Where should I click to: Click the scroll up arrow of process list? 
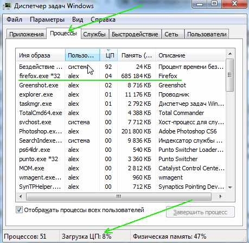(230, 54)
